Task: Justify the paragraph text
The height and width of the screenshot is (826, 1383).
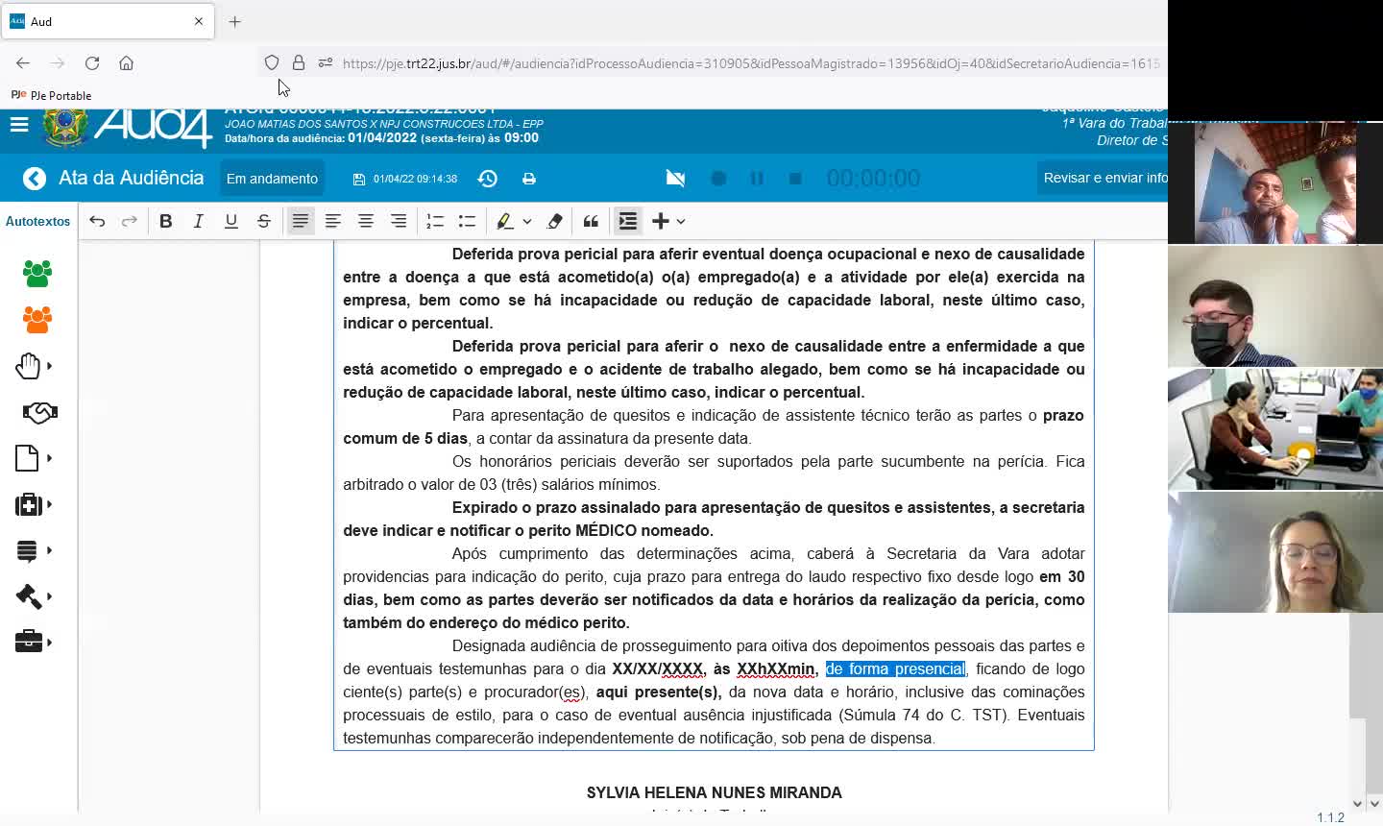Action: pyautogui.click(x=301, y=221)
